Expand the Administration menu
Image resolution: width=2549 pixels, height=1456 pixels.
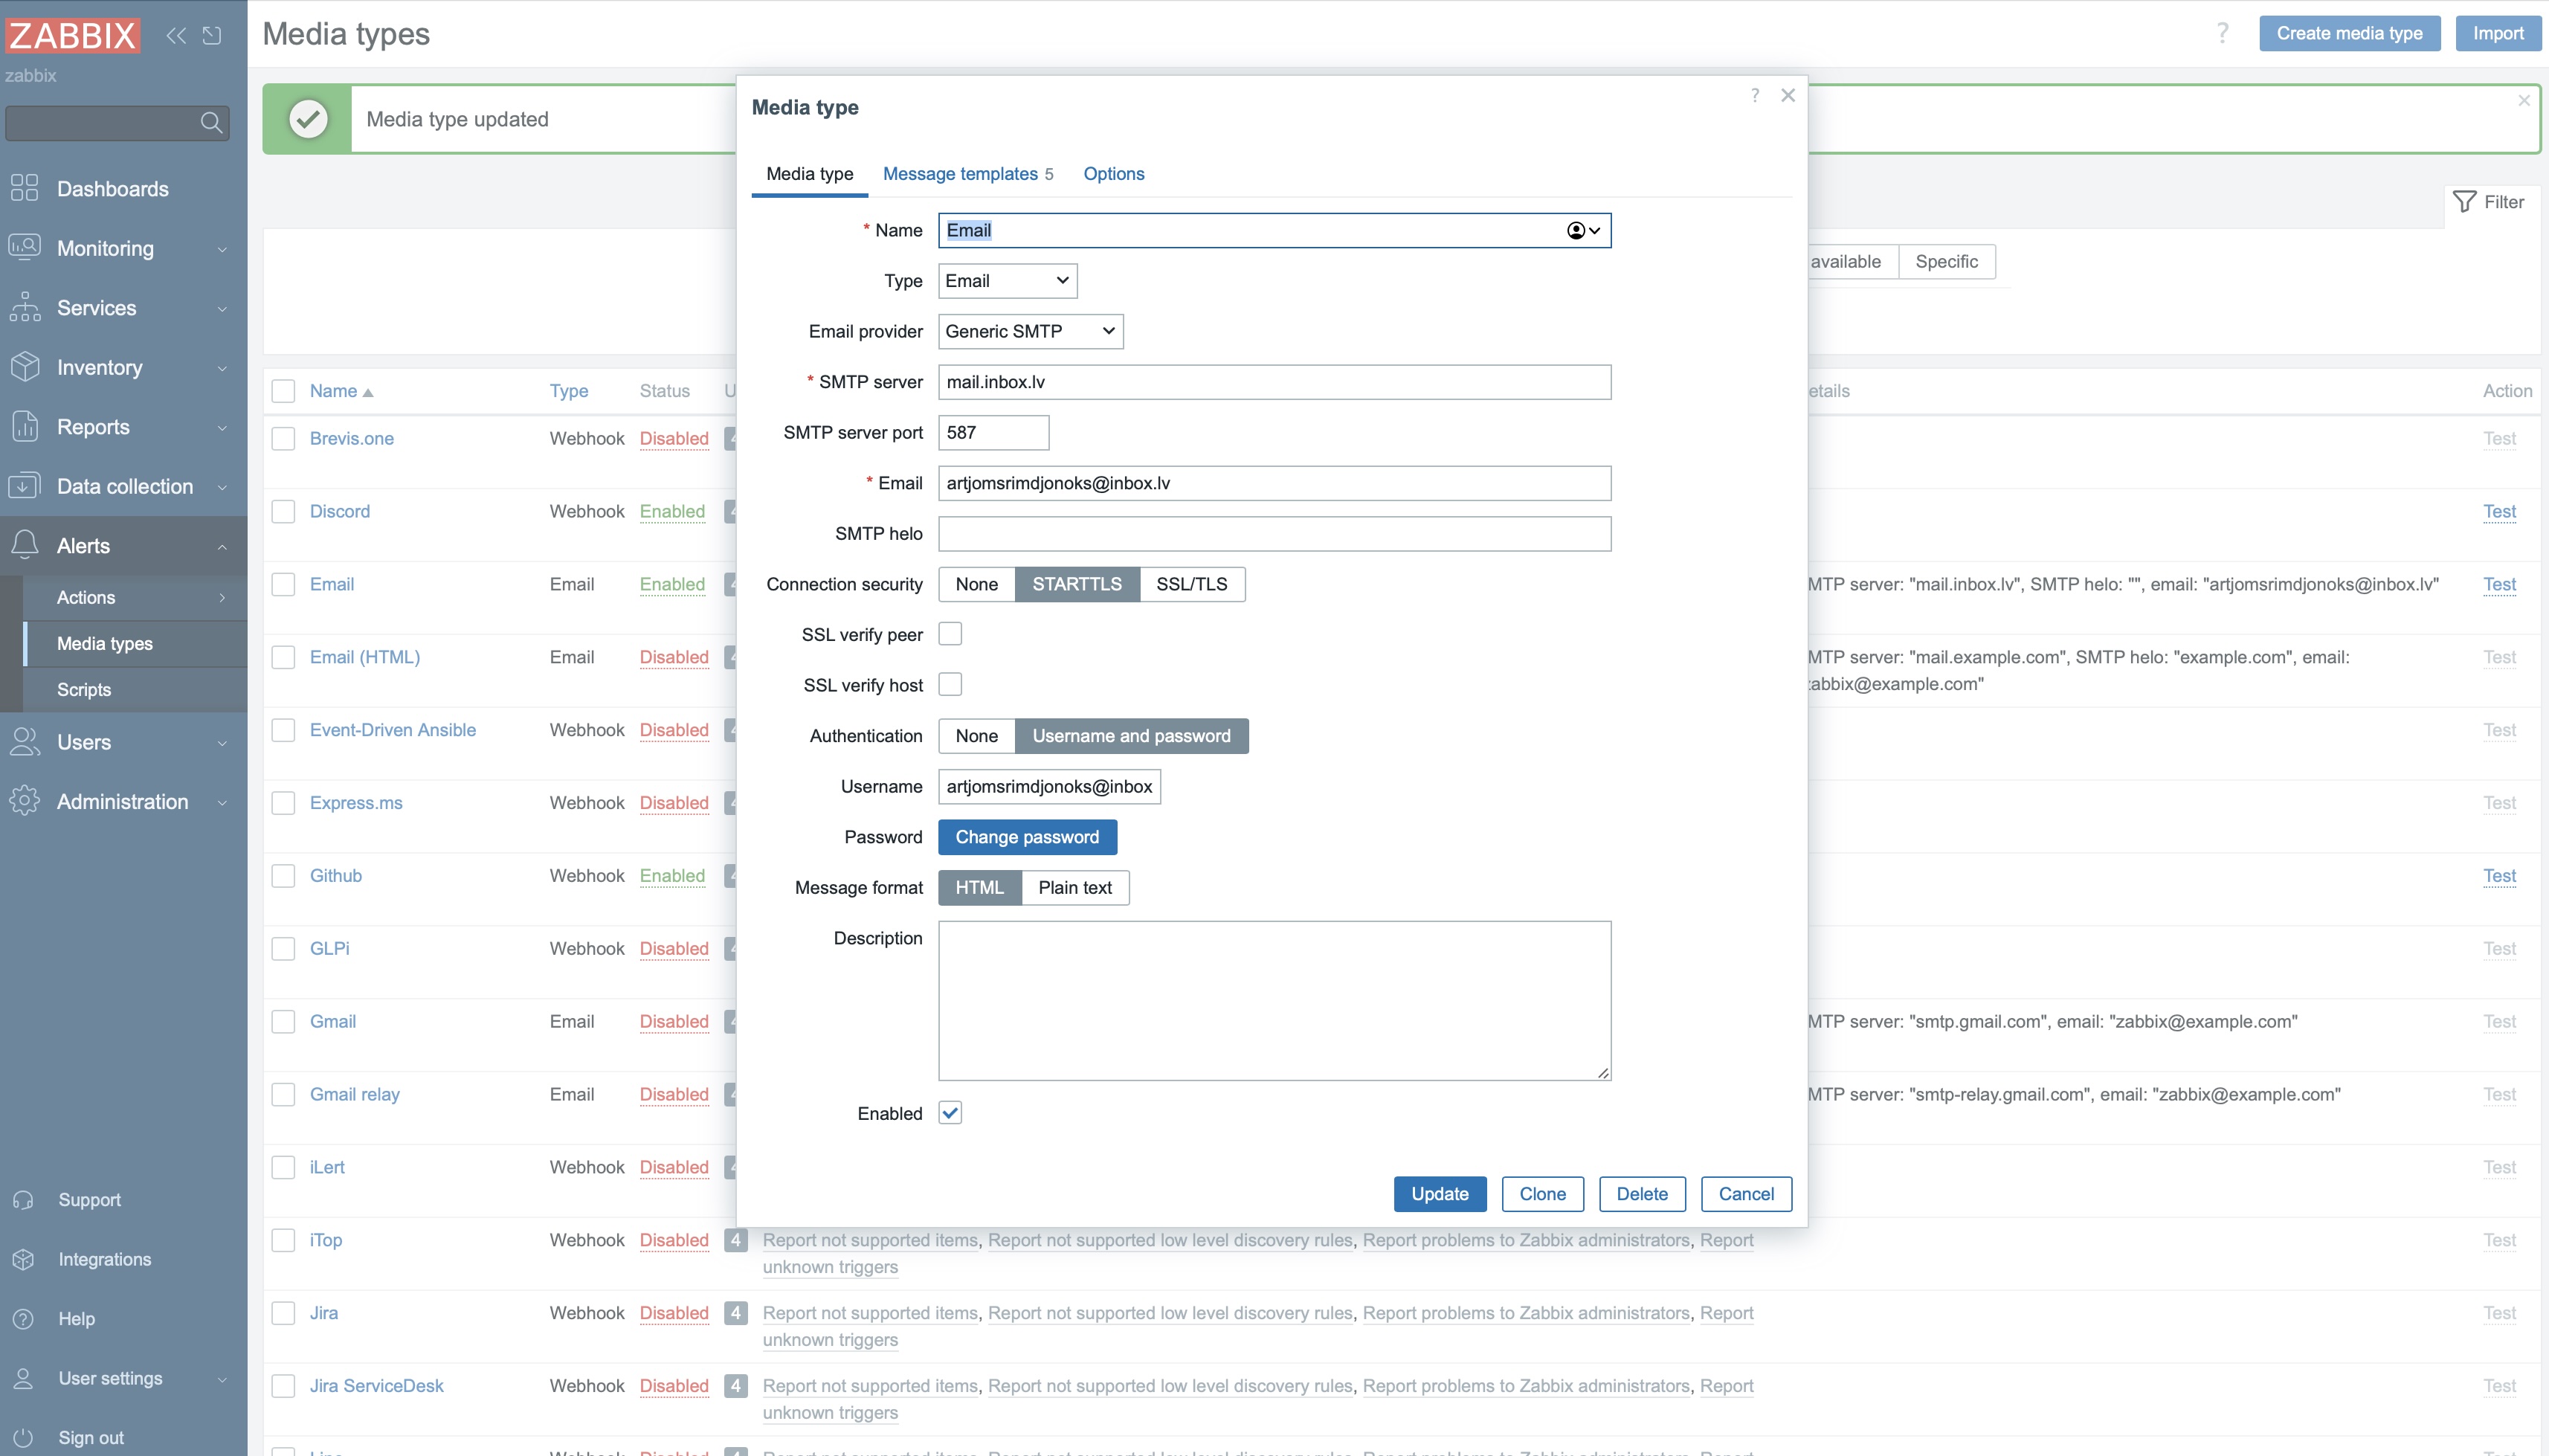click(222, 802)
